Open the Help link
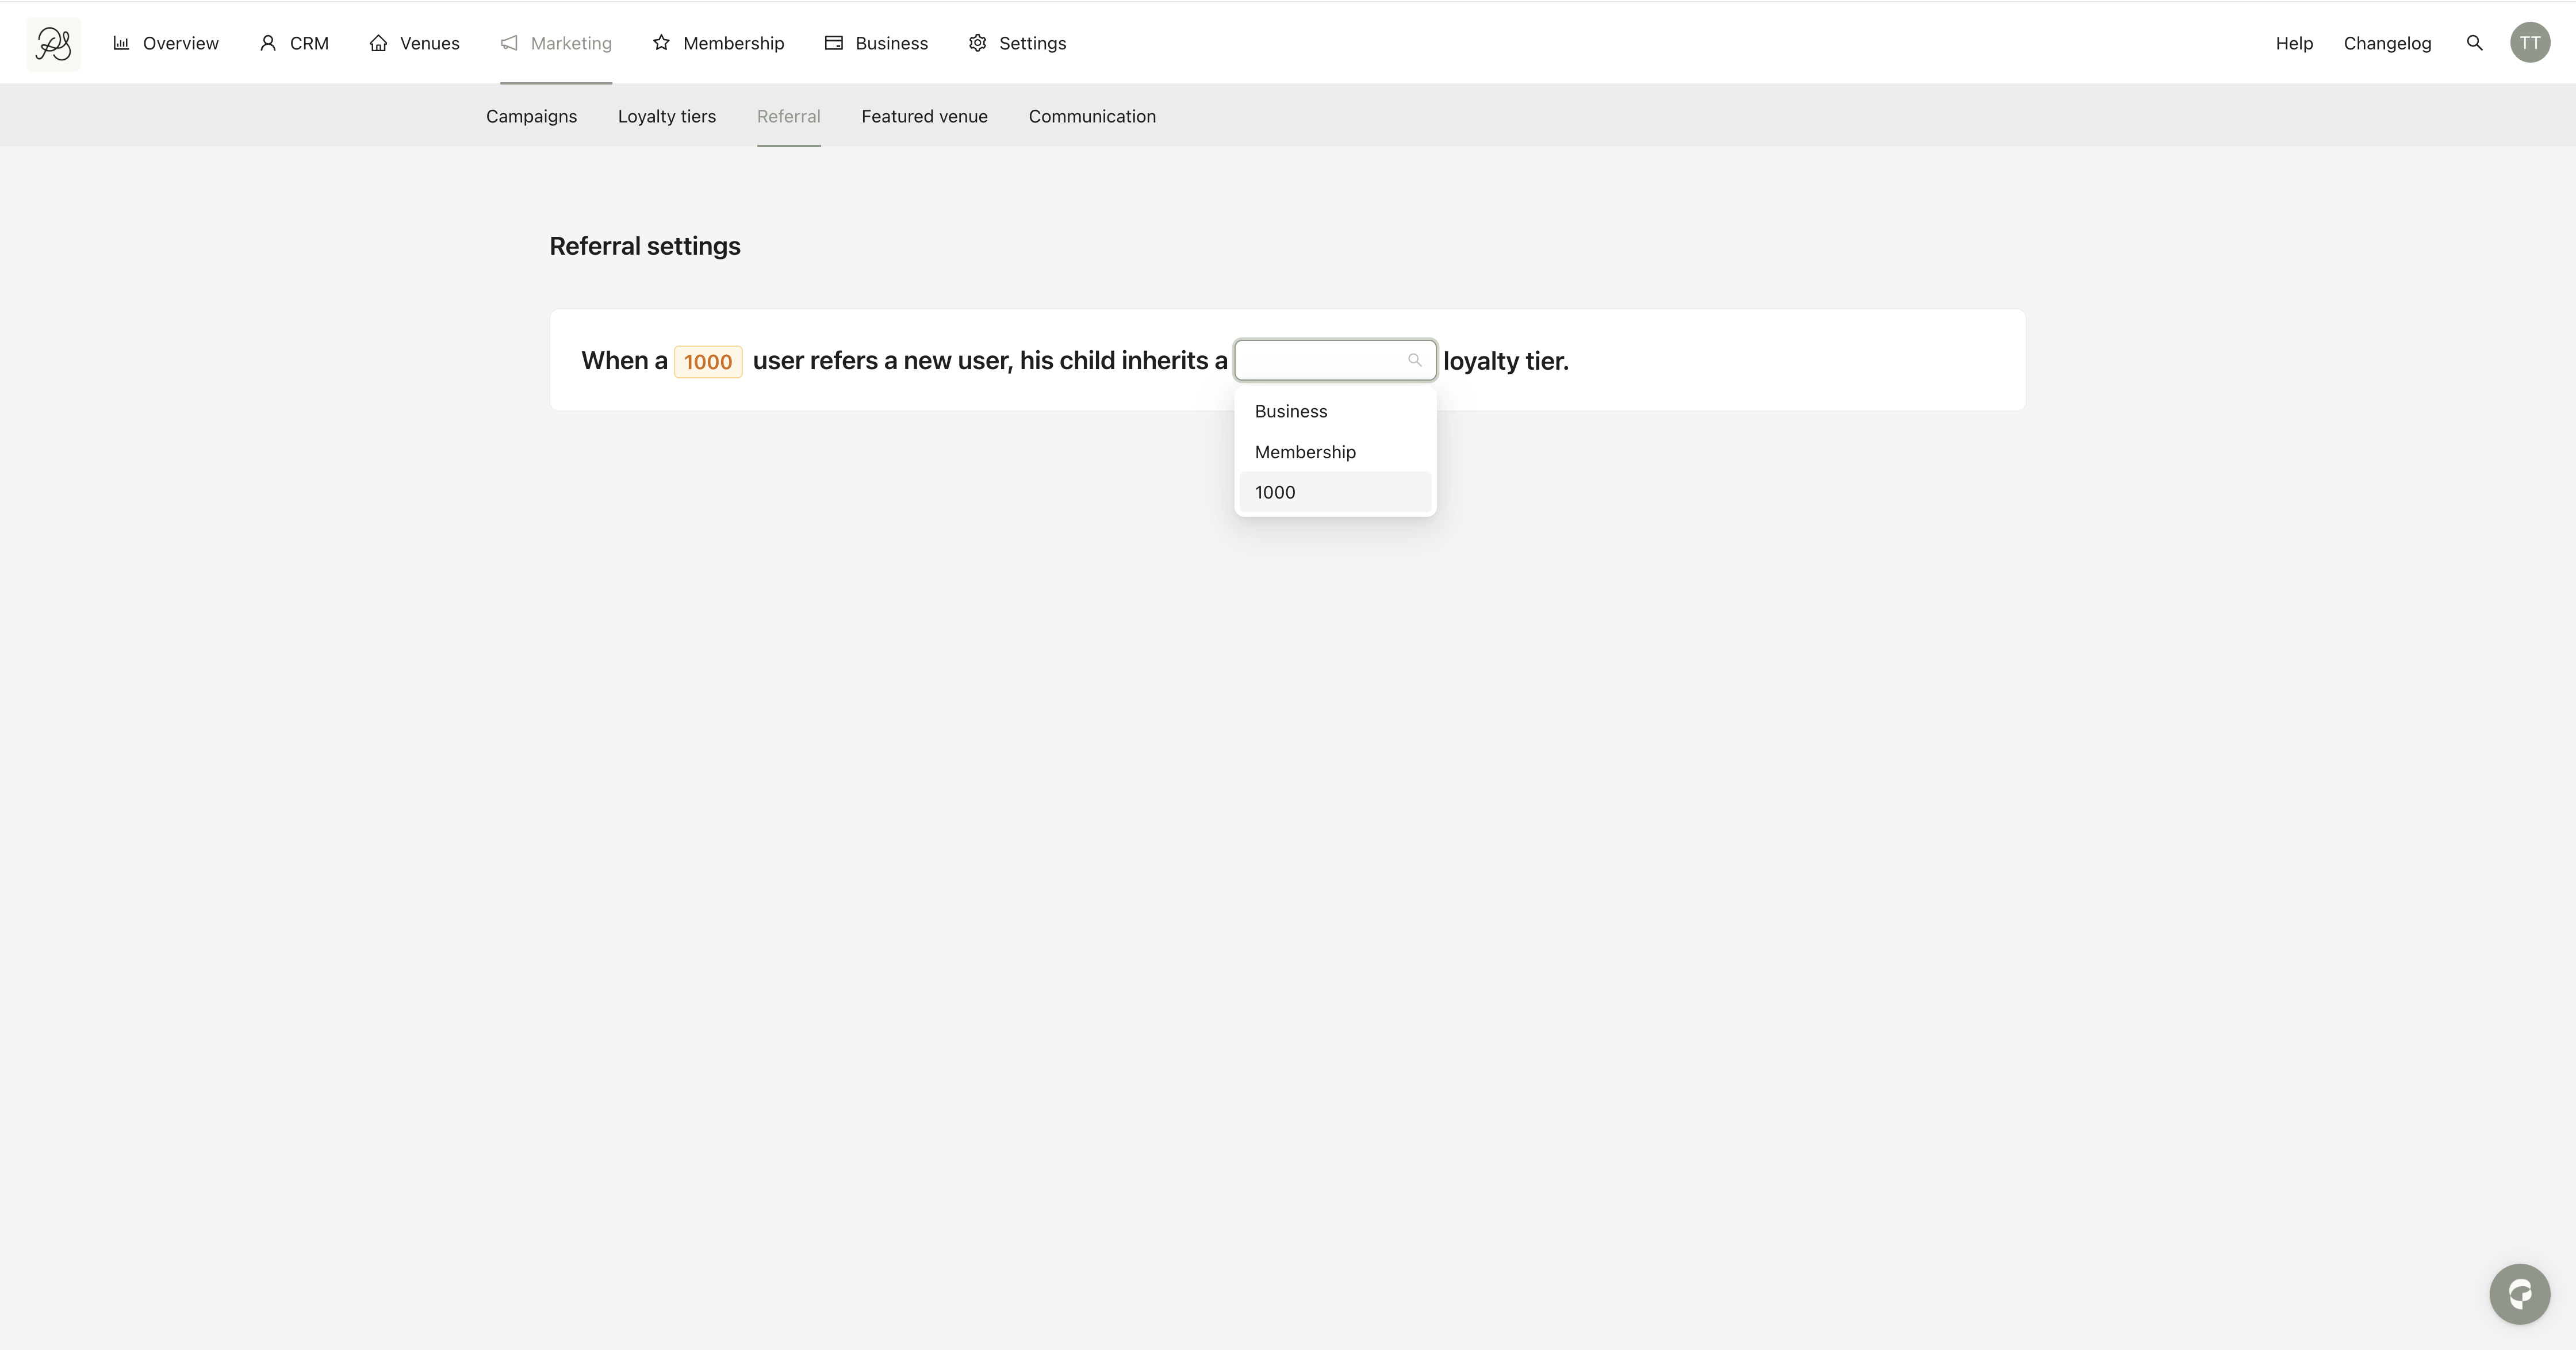The width and height of the screenshot is (2576, 1350). (2294, 43)
